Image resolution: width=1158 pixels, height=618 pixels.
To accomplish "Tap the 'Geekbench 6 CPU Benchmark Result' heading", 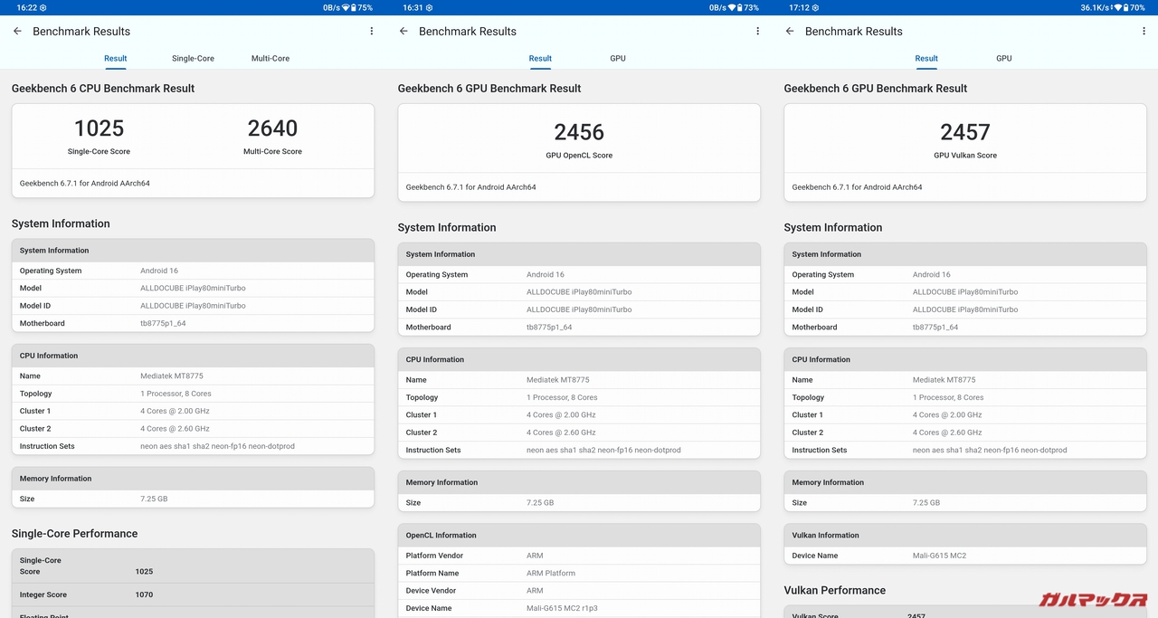I will [103, 88].
